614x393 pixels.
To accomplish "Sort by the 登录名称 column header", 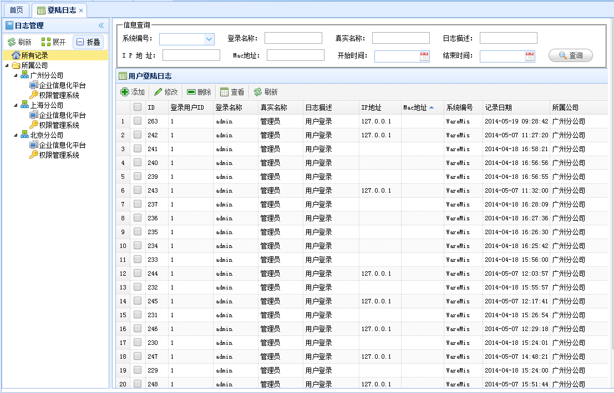I will [235, 107].
